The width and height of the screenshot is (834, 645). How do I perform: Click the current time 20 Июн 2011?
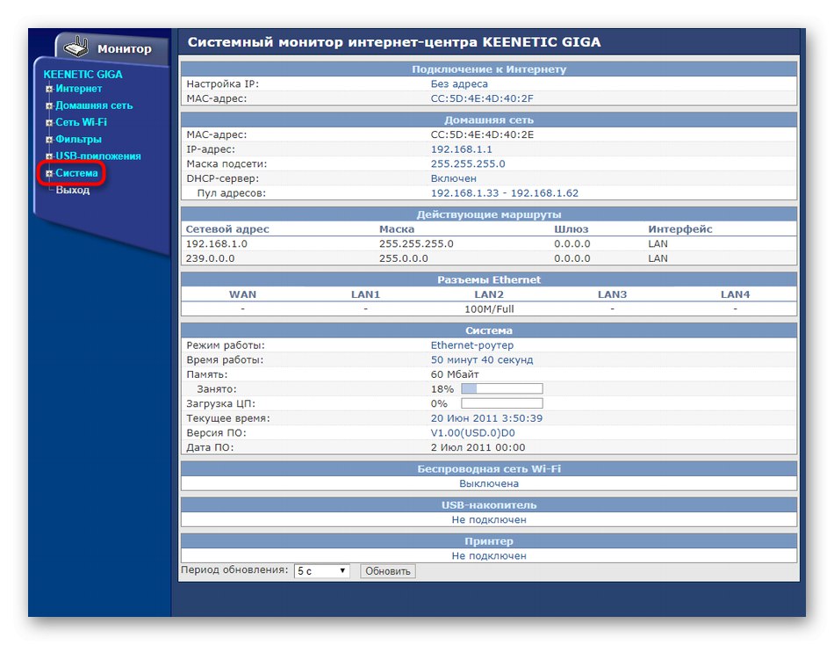[x=486, y=418]
